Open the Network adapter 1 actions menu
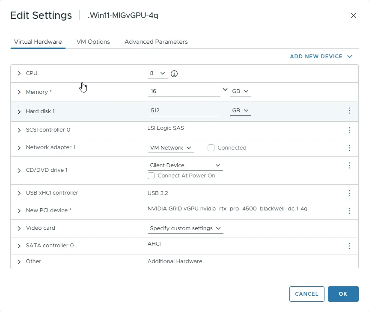The width and height of the screenshot is (369, 312). [x=349, y=147]
